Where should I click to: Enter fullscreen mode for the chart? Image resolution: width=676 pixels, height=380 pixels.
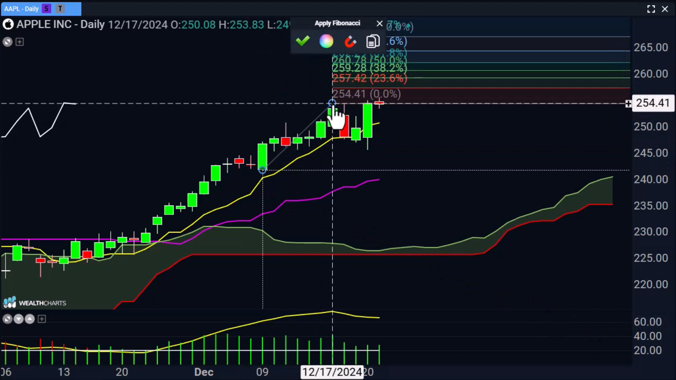pyautogui.click(x=651, y=9)
